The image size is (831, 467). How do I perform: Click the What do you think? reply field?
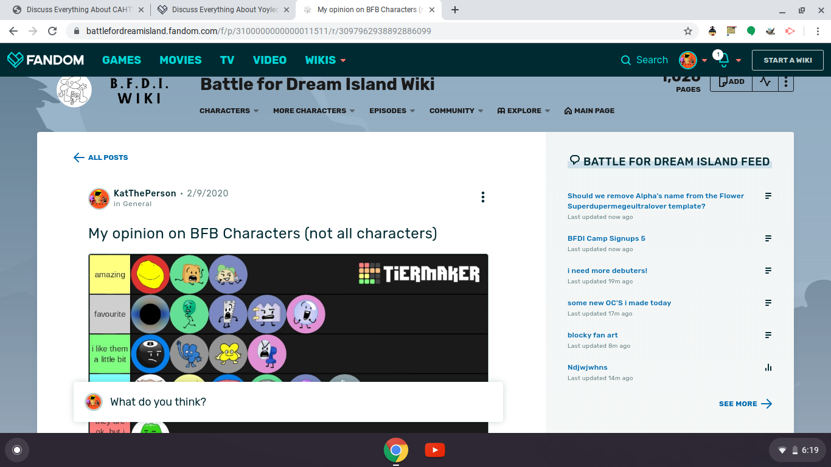coord(288,402)
